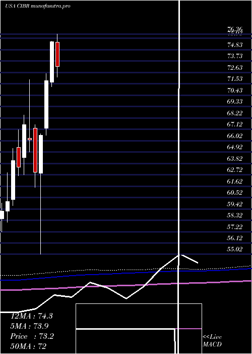Click the USA CIBR chart title
The width and height of the screenshot is (252, 354).
38,6
